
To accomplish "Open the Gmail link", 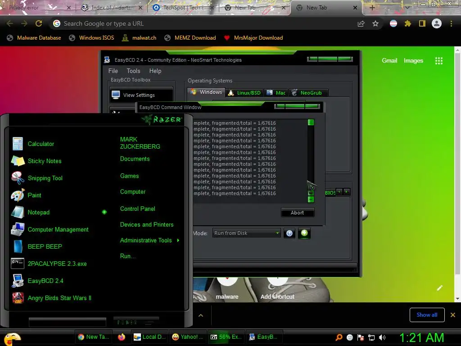I will coord(389,61).
